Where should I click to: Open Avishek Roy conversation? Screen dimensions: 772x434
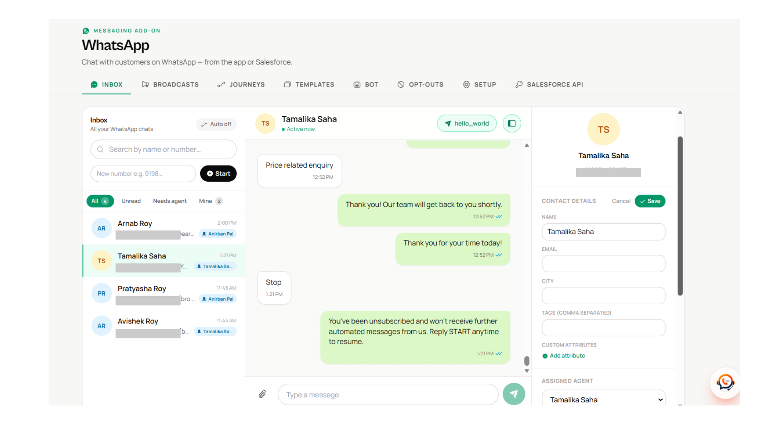pyautogui.click(x=164, y=326)
